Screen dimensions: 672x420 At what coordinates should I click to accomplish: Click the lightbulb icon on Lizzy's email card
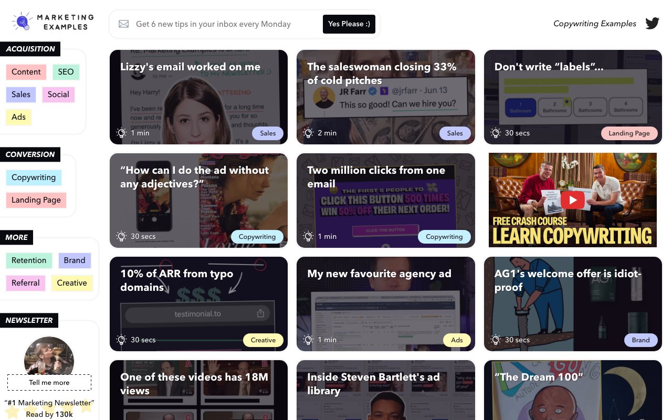tap(121, 133)
